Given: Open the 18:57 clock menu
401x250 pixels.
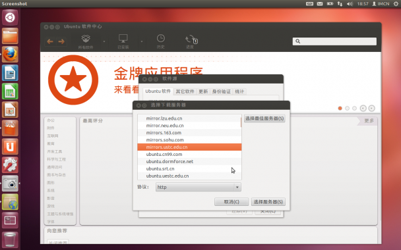Looking at the screenshot, I should pyautogui.click(x=363, y=4).
